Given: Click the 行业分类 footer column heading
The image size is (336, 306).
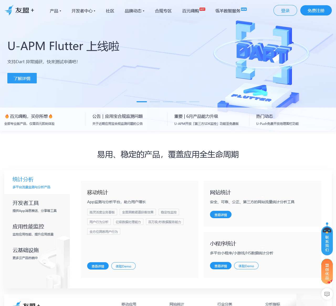Looking at the screenshot, I should [x=225, y=304].
